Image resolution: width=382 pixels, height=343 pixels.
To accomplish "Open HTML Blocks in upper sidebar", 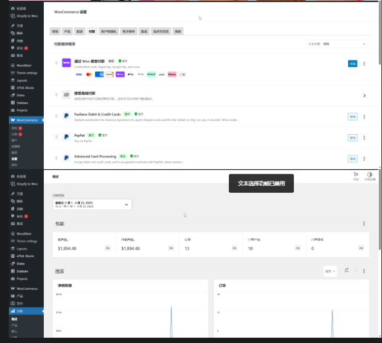I will 22,88.
